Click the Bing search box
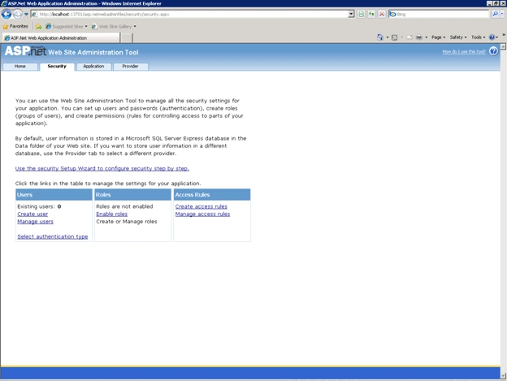Viewport: 507px width, 381px height. [x=440, y=15]
